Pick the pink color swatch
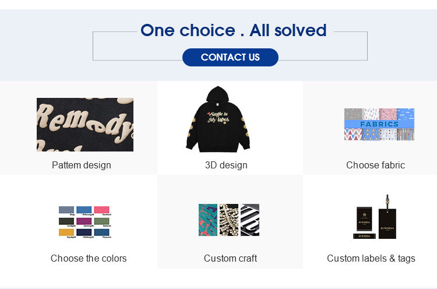 (x=102, y=210)
